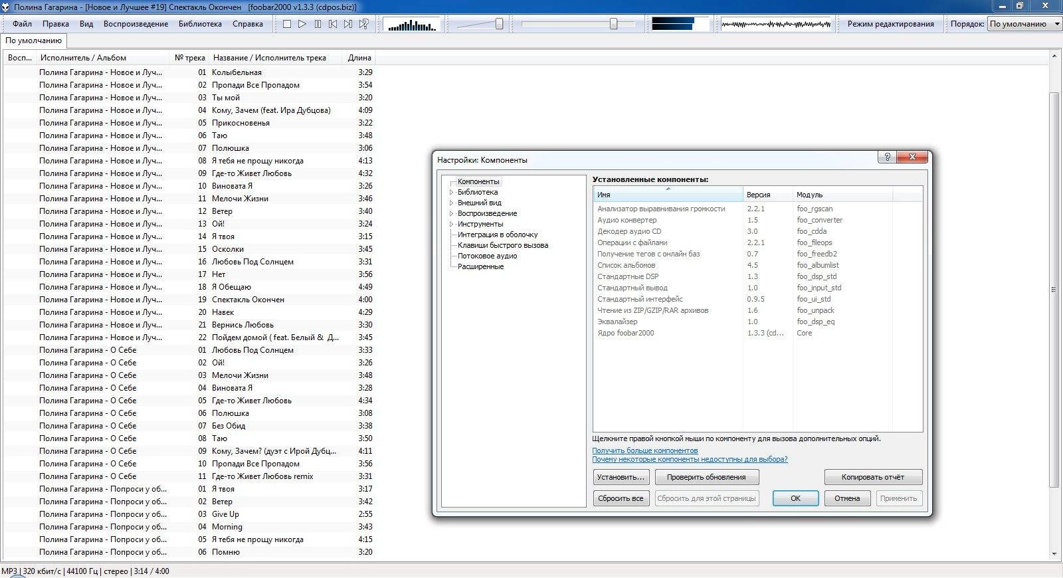1063x578 pixels.
Task: Select component Список альбомов
Action: [x=757, y=265]
